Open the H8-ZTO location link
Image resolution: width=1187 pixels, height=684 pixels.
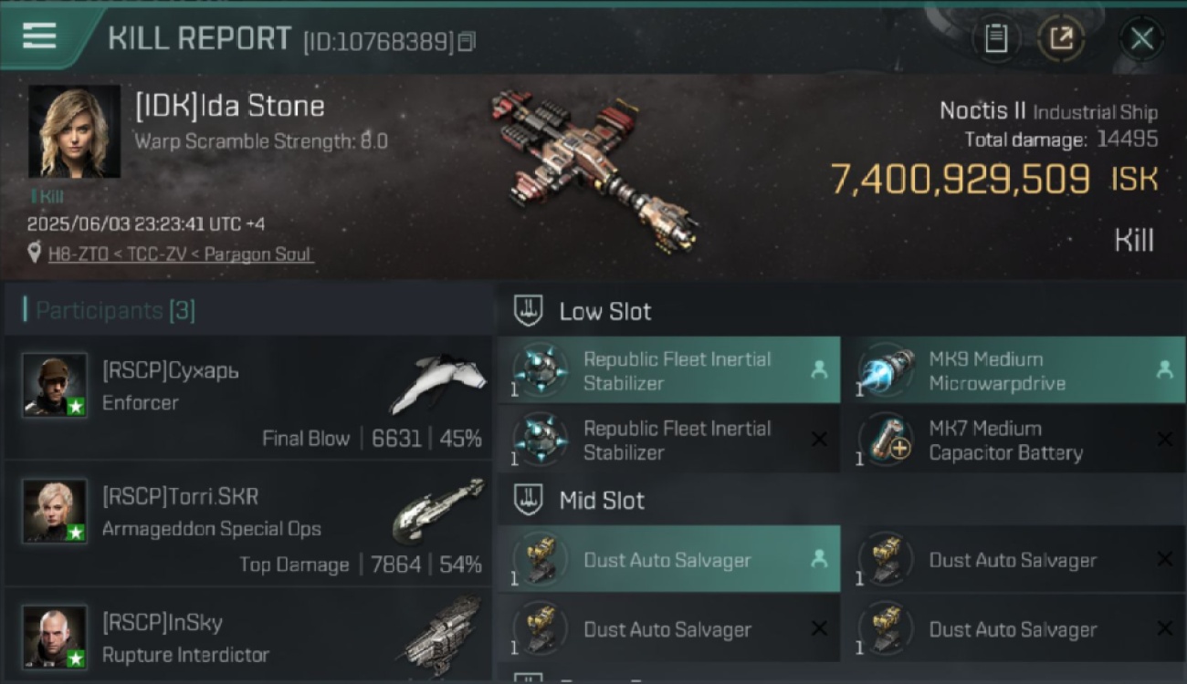click(181, 254)
